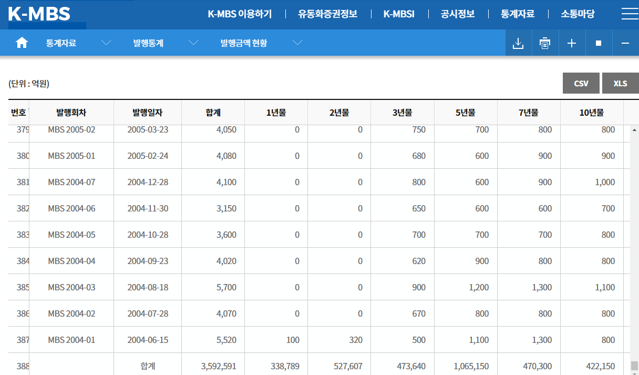Sort by the 합계 column header
Image resolution: width=639 pixels, height=375 pixels.
coord(213,113)
